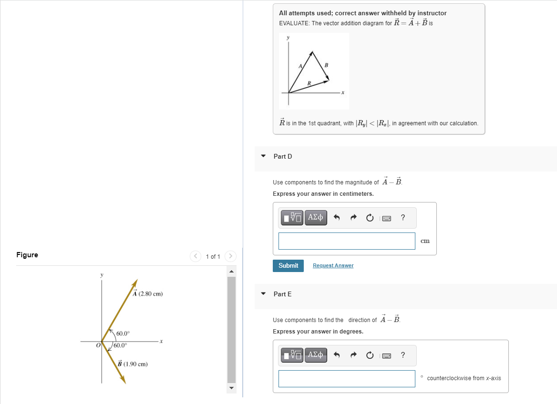Screen dimensions: 557x404
Task: Open the Greek symbols palette in Part D
Action: [315, 217]
